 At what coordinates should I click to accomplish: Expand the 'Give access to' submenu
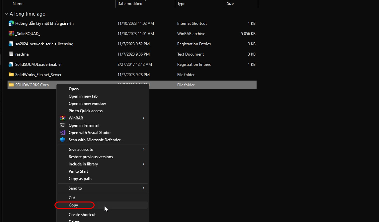[x=144, y=150]
